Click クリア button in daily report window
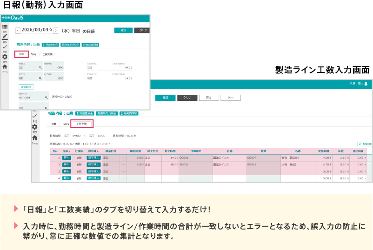Image resolution: width=373 pixels, height=250 pixels. pyautogui.click(x=142, y=30)
